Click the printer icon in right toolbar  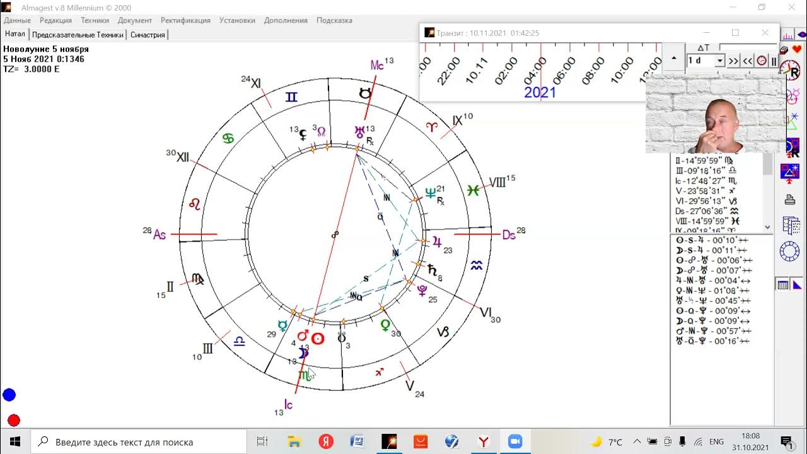[789, 200]
